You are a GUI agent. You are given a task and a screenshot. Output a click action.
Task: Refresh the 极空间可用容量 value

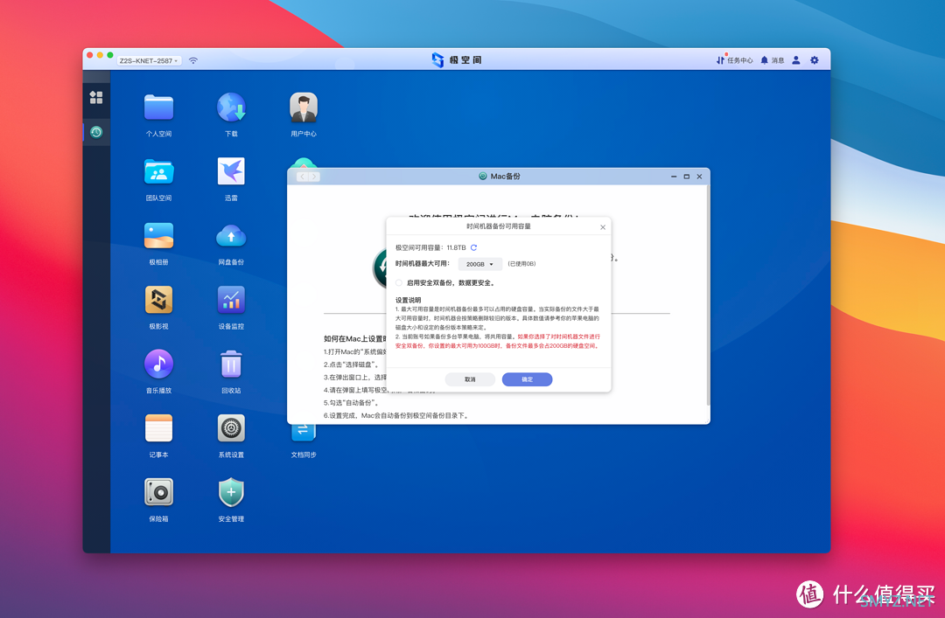pyautogui.click(x=473, y=247)
